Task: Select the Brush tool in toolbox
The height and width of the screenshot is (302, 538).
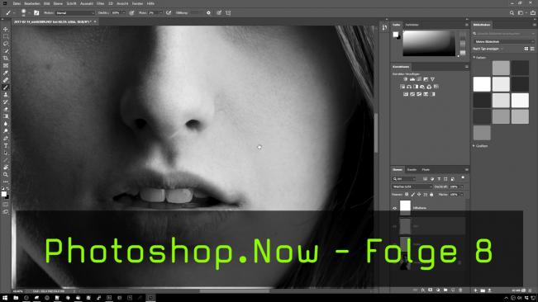Action: [x=6, y=87]
